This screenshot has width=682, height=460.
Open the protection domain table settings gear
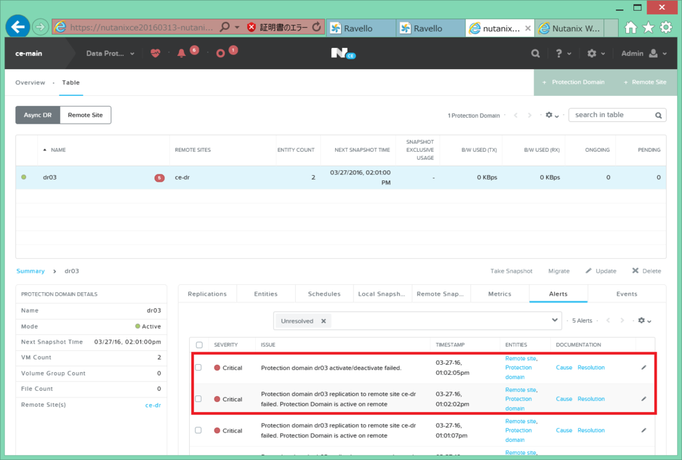[x=551, y=115]
